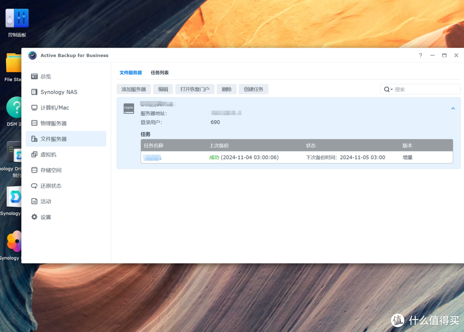Switch to the 任务列表 tab

(x=159, y=73)
